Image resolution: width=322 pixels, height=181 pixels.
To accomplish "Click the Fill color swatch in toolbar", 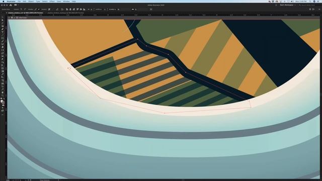I will click(x=2, y=101).
